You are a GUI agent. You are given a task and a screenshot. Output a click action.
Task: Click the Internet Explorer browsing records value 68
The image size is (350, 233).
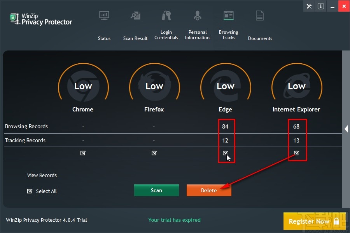click(x=296, y=127)
